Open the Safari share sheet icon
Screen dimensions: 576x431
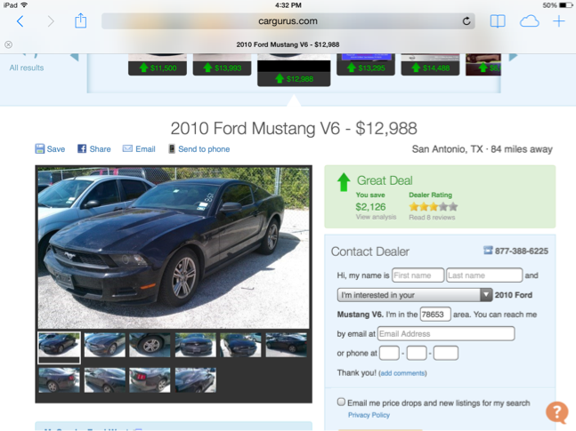click(81, 21)
